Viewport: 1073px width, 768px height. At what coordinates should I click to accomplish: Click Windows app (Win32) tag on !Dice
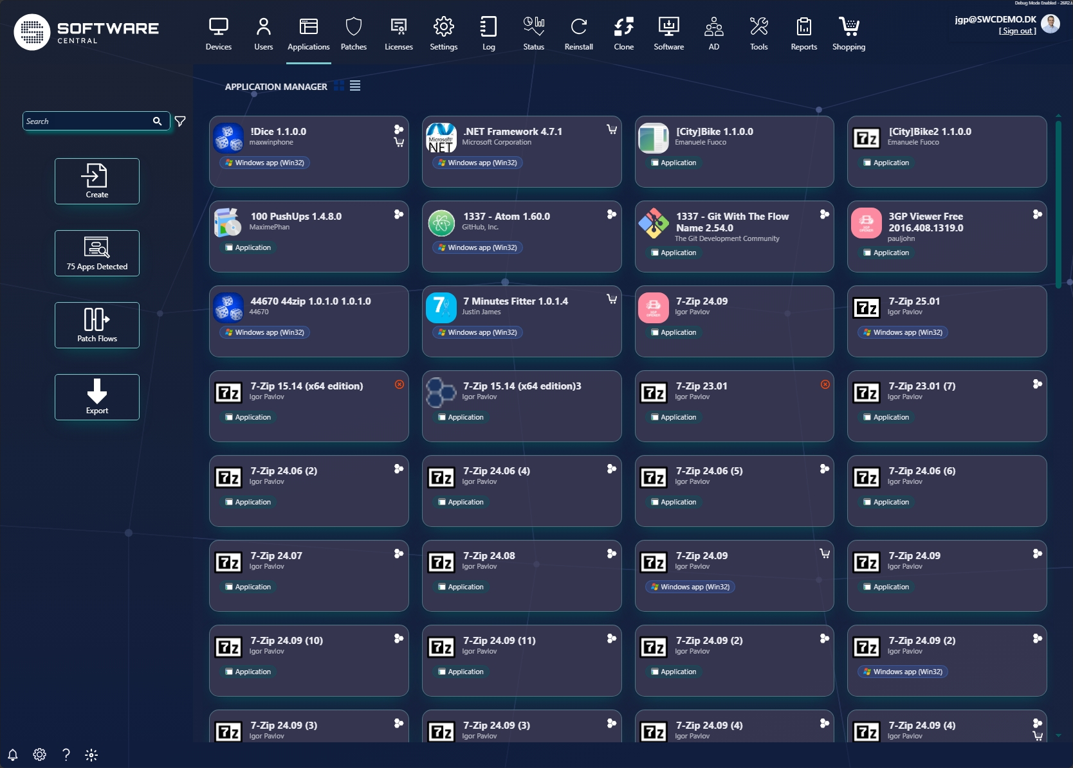264,163
